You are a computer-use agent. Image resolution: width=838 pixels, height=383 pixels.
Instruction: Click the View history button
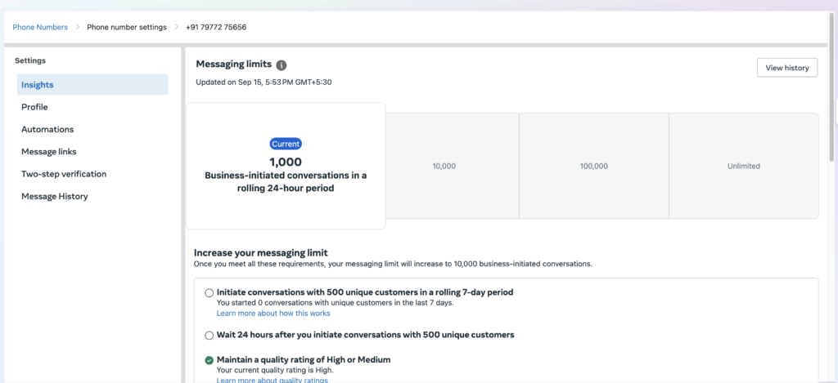(787, 68)
